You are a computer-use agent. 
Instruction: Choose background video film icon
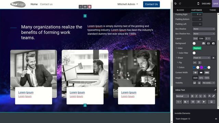[208, 43]
